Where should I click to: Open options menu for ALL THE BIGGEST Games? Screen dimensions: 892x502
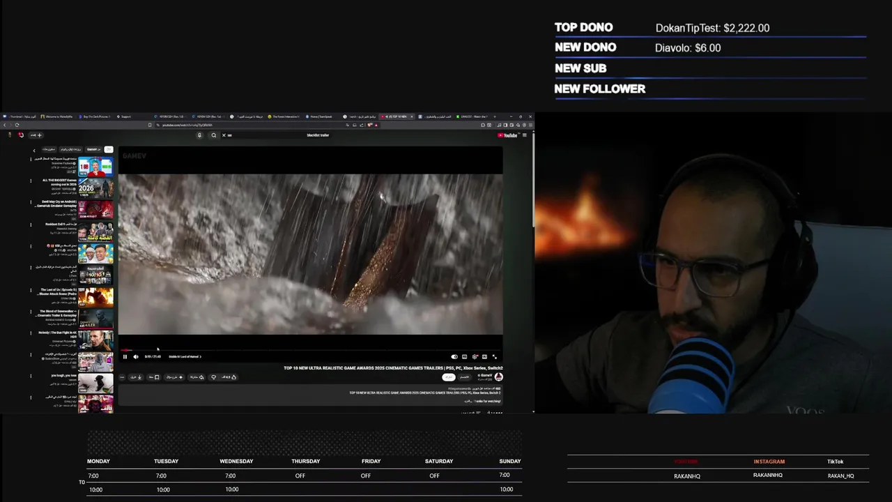(x=31, y=181)
